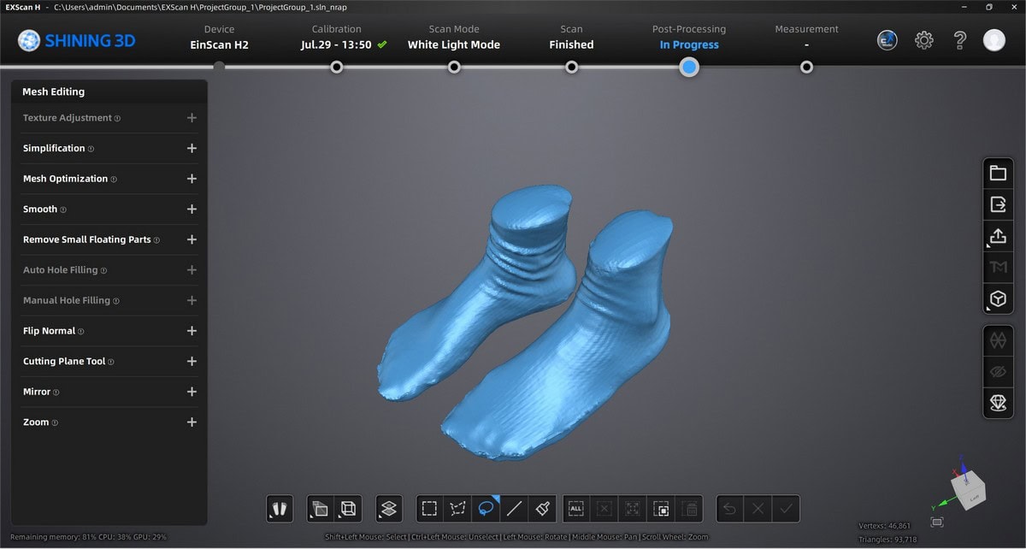1026x549 pixels.
Task: Choose the rectangle selection tool
Action: [x=429, y=509]
